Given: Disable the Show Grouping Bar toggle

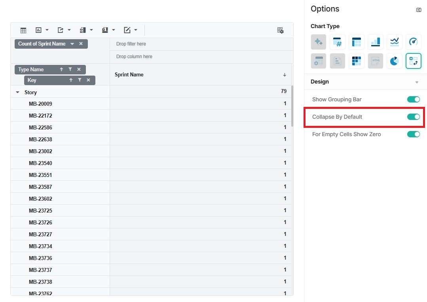Looking at the screenshot, I should click(x=413, y=99).
